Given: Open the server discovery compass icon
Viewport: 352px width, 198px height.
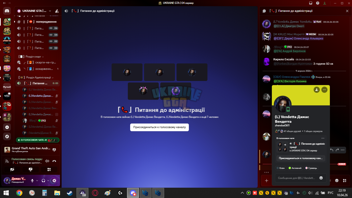Looking at the screenshot, I should (x=7, y=136).
